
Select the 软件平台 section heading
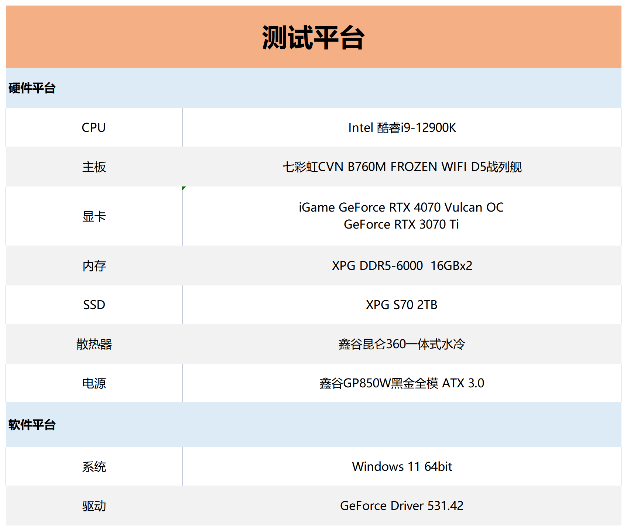(x=32, y=425)
